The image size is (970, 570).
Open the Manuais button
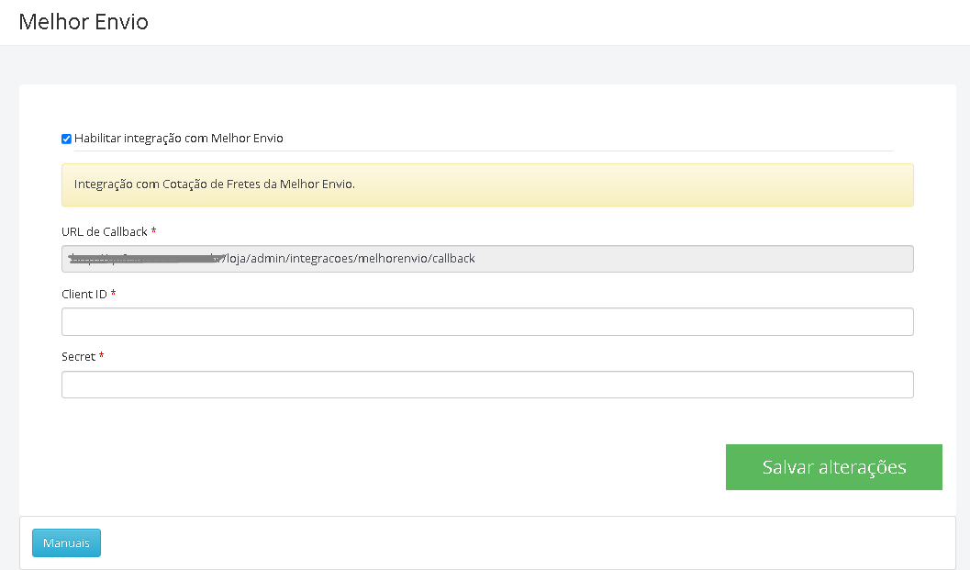[66, 542]
